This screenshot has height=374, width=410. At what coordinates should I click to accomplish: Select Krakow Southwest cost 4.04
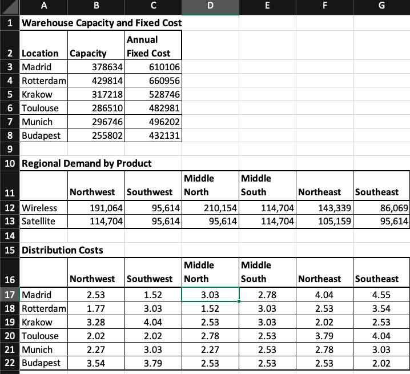153,322
